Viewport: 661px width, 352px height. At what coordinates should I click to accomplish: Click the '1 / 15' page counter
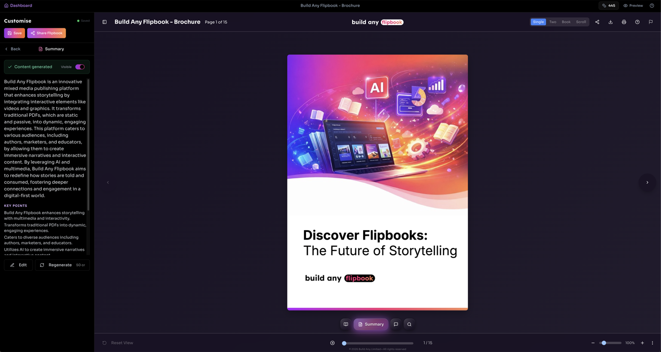click(x=428, y=343)
